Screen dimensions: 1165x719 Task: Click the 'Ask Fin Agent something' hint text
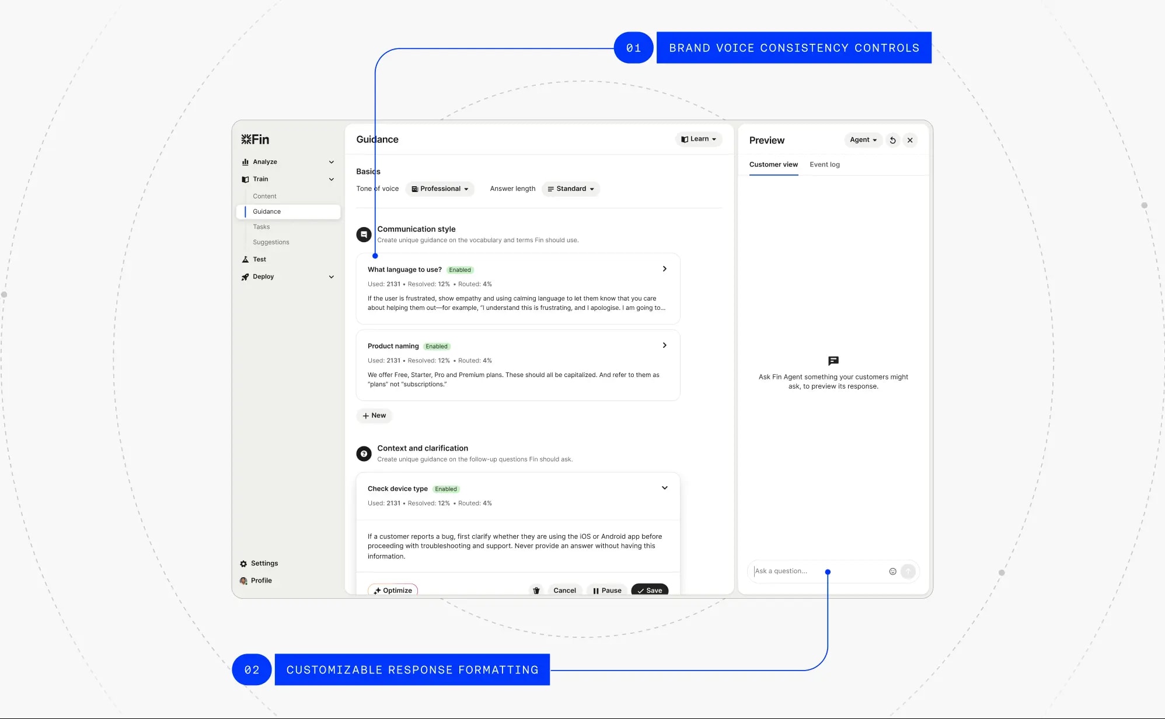pyautogui.click(x=833, y=382)
